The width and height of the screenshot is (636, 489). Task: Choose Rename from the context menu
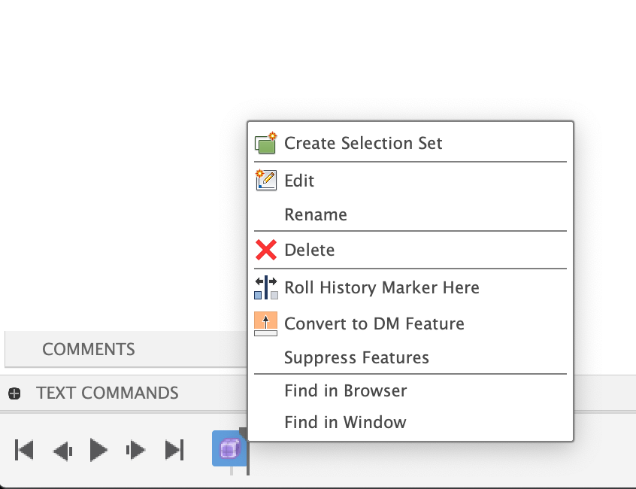pos(316,214)
